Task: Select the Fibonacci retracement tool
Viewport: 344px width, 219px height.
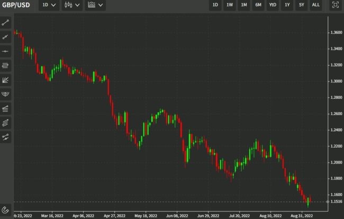Action: pos(5,65)
